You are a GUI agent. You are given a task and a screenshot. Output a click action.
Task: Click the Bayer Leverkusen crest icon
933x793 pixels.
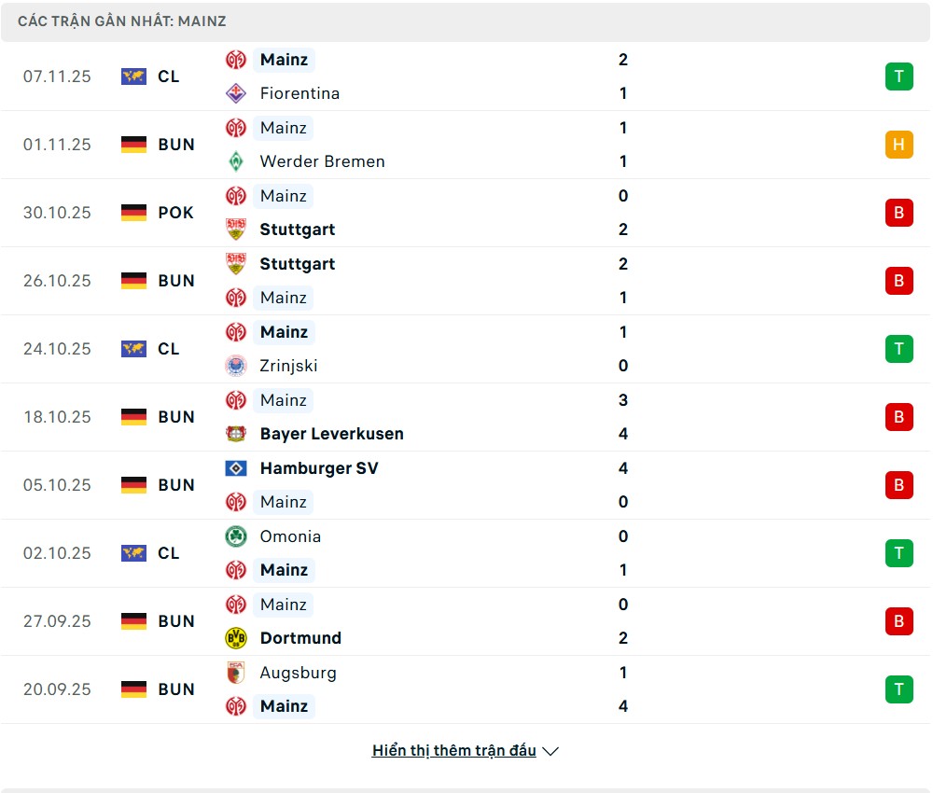236,434
